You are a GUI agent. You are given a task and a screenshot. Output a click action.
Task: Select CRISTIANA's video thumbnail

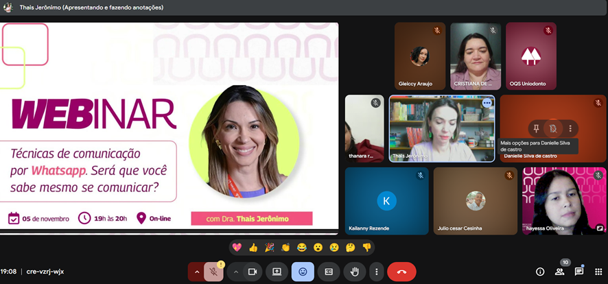[476, 56]
